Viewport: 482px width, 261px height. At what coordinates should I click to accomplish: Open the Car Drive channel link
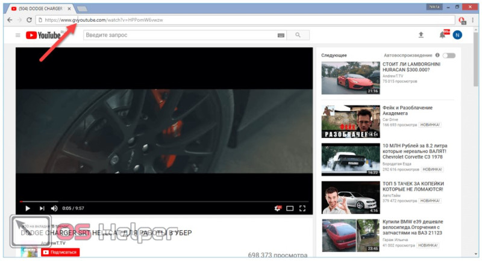390,119
